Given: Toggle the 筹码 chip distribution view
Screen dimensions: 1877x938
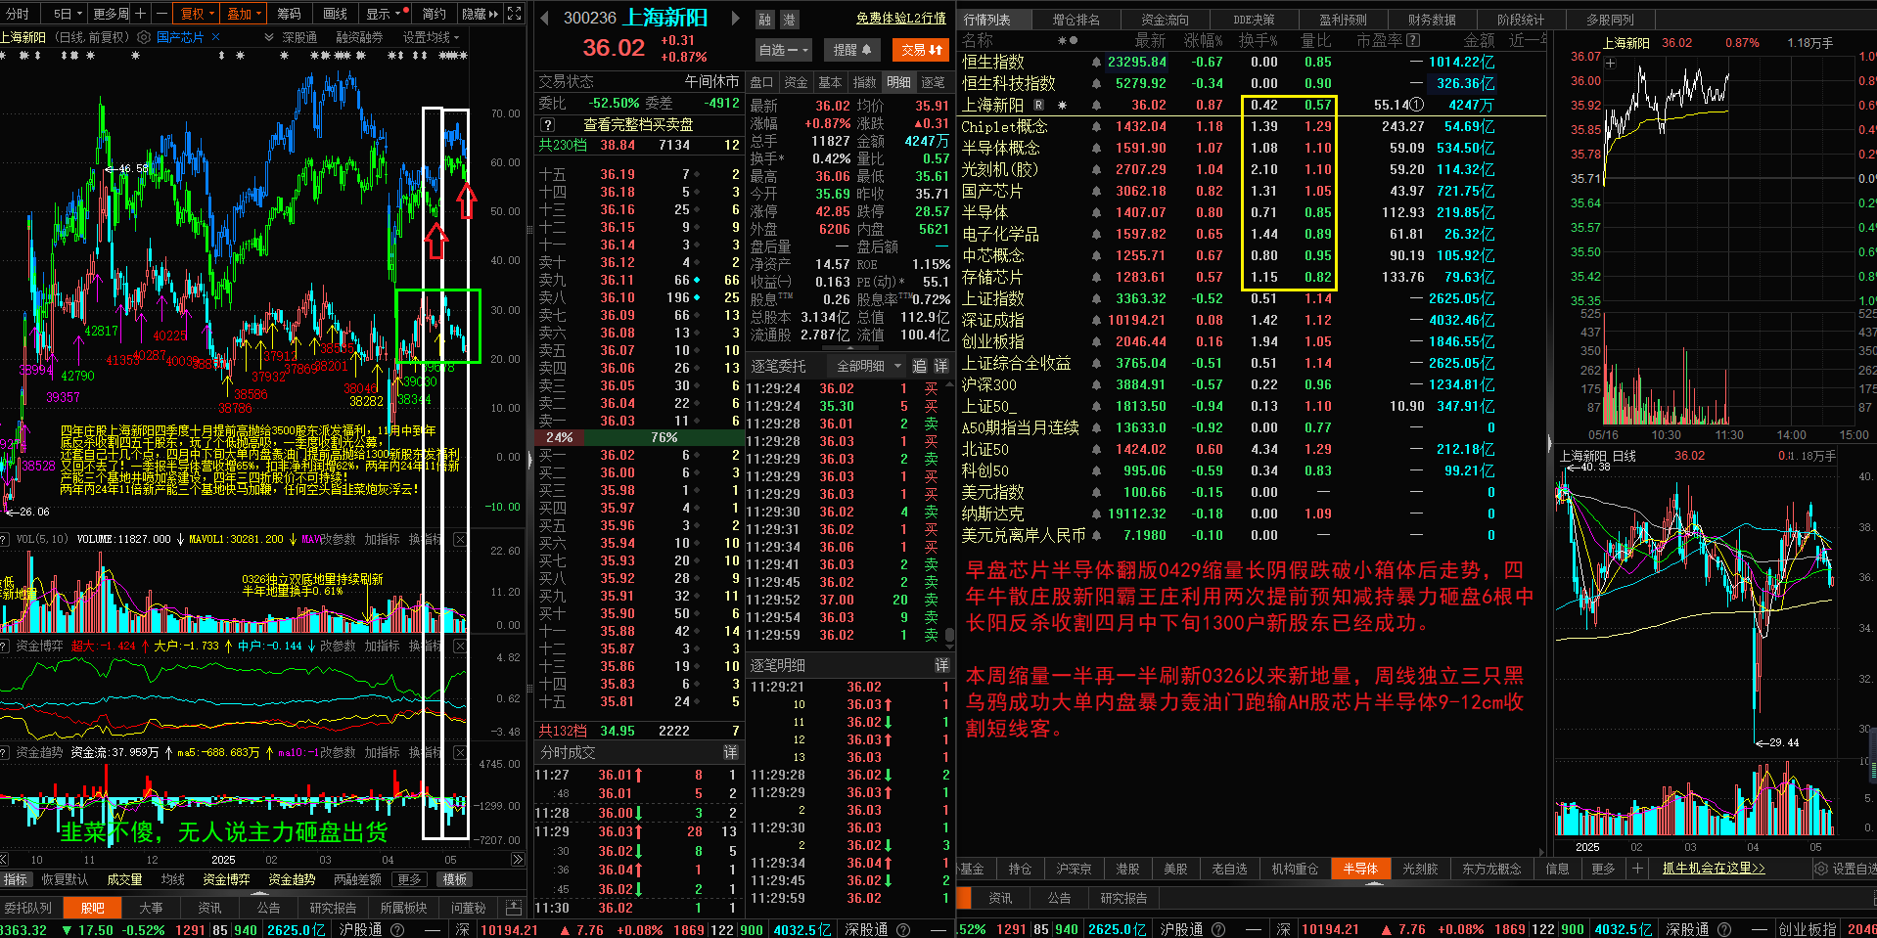Looking at the screenshot, I should point(289,14).
